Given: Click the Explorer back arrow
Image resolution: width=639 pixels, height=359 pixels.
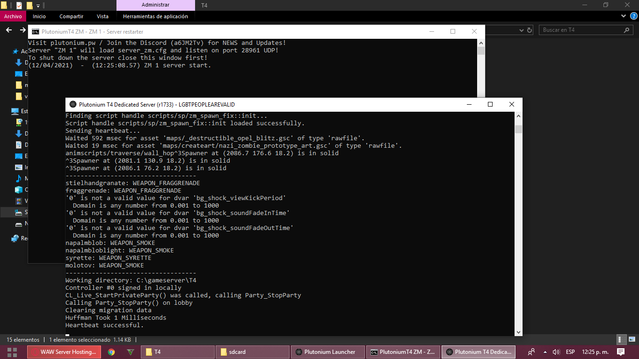Looking at the screenshot, I should 9,30.
